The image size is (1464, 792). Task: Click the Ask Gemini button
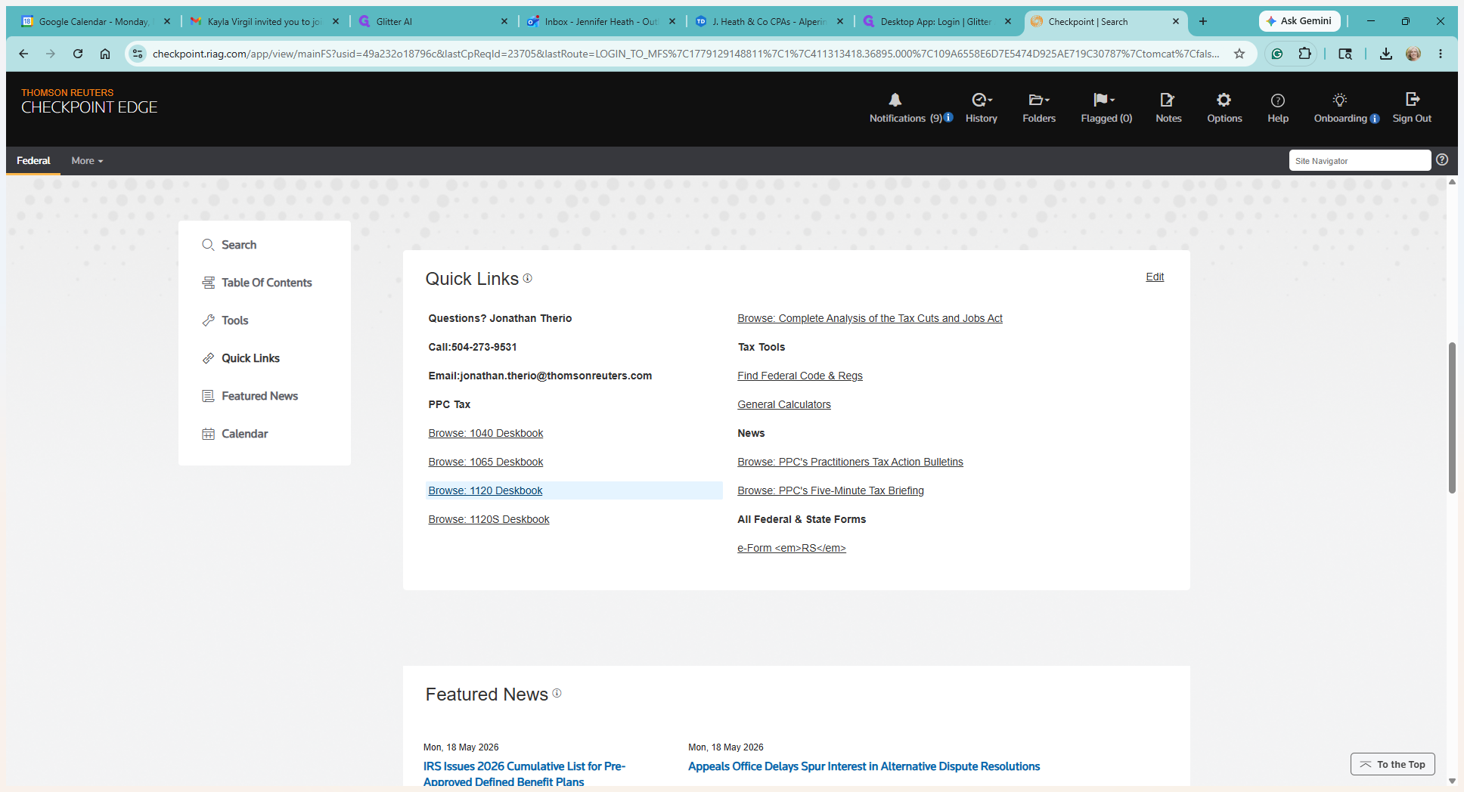pos(1299,21)
